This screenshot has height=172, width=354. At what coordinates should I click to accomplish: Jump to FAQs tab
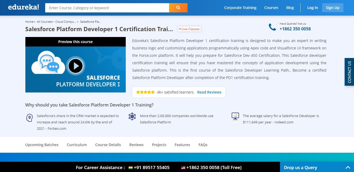203,145
